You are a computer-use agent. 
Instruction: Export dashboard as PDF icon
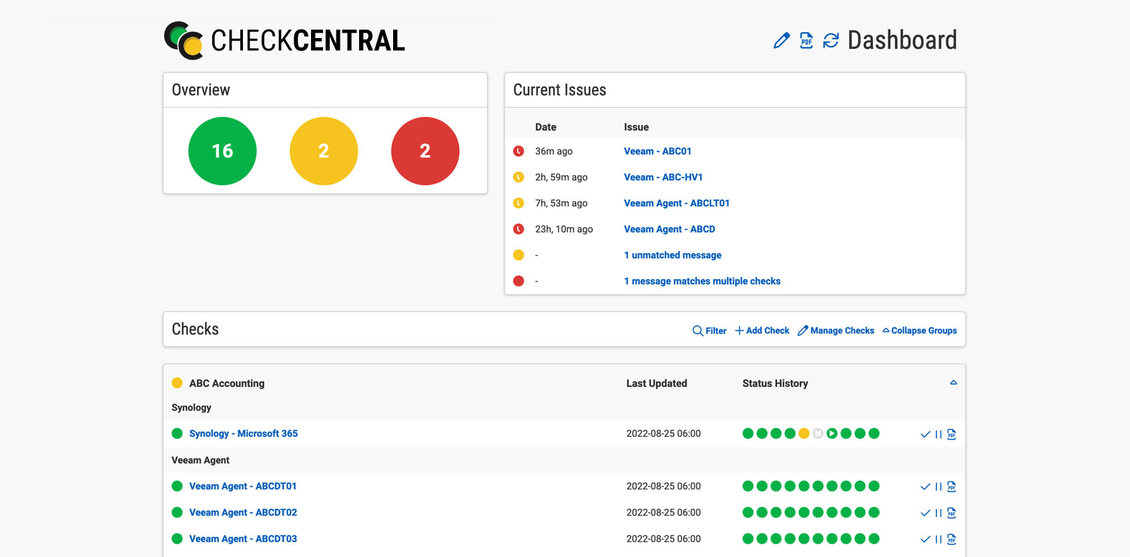[x=806, y=41]
